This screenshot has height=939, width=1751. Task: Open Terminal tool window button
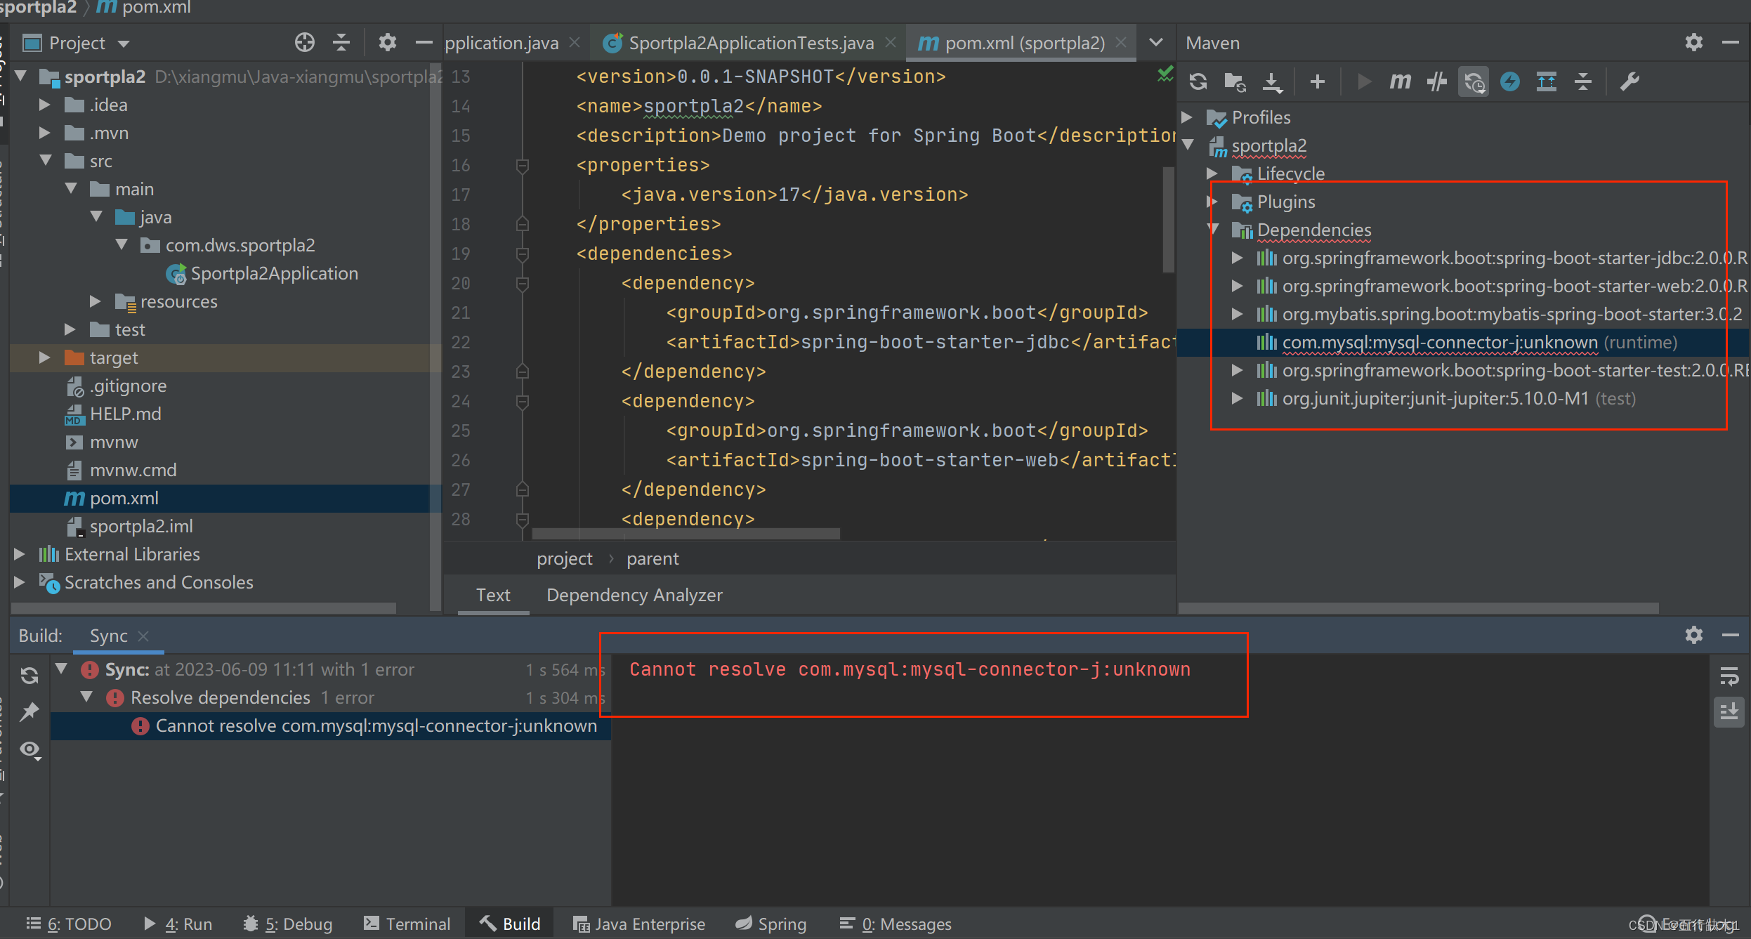coord(407,924)
